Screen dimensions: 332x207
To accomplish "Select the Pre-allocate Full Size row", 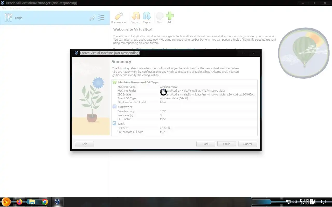I will (184, 132).
